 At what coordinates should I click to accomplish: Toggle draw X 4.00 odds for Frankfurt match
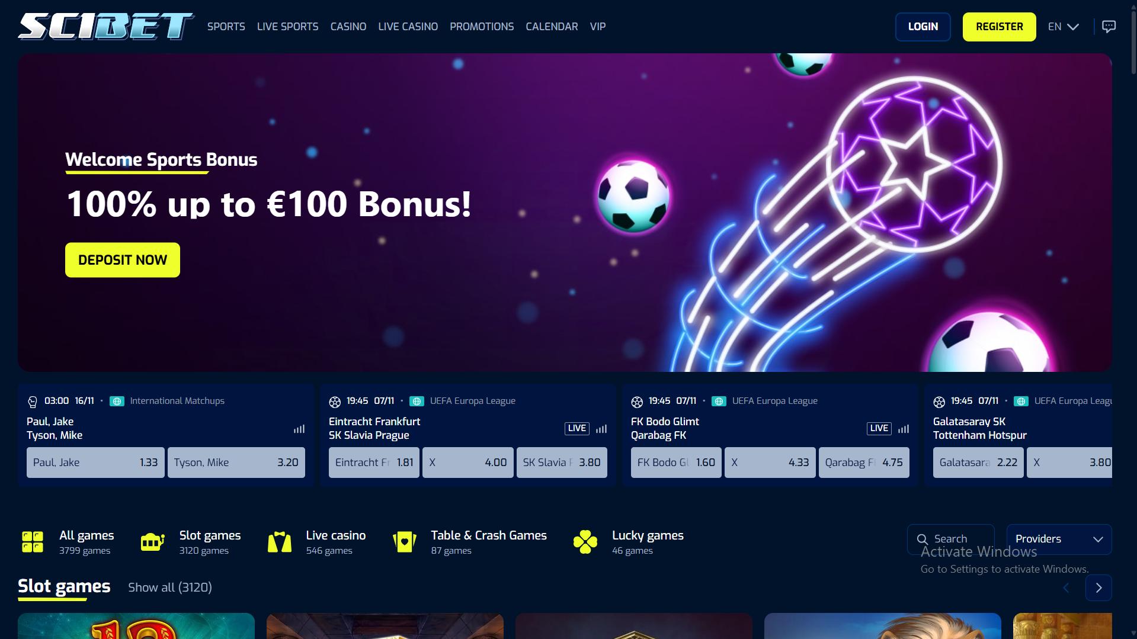[468, 463]
